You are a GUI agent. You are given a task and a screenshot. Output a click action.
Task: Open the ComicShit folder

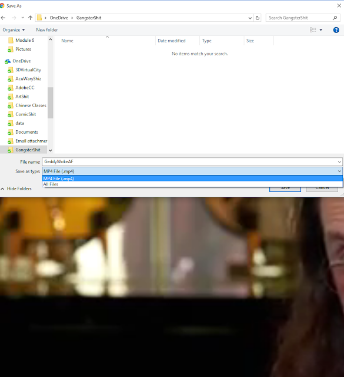[x=25, y=114]
